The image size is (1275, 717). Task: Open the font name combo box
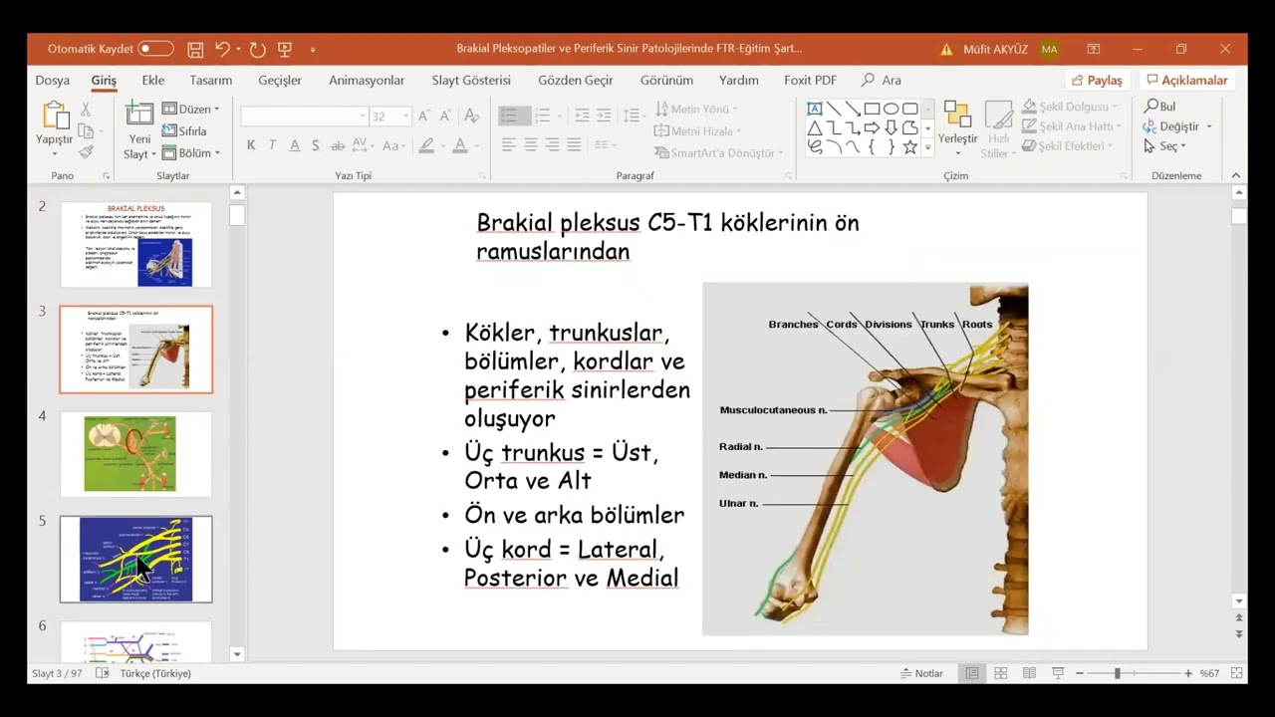coord(305,117)
